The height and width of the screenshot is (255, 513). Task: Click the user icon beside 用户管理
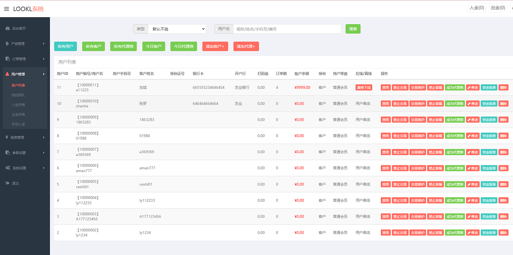[x=7, y=74]
